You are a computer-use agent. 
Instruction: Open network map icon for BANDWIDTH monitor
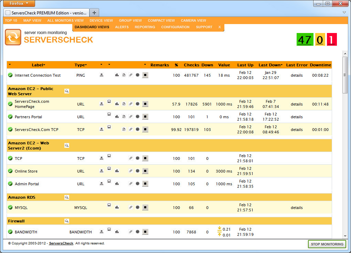pos(102,232)
